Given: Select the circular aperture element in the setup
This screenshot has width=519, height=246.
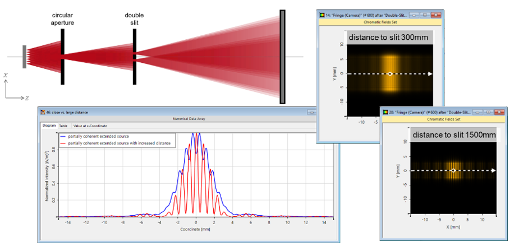Looking at the screenshot, I should pos(63,56).
